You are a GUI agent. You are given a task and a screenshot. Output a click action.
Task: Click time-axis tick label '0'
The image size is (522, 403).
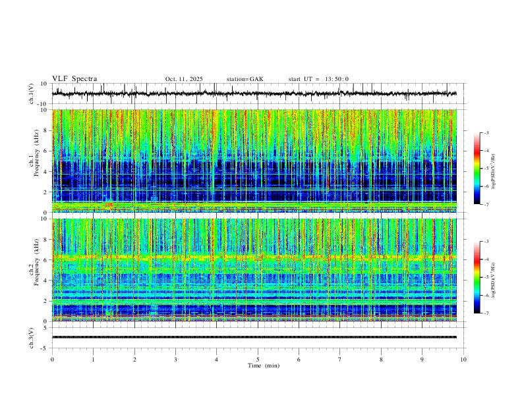52,360
